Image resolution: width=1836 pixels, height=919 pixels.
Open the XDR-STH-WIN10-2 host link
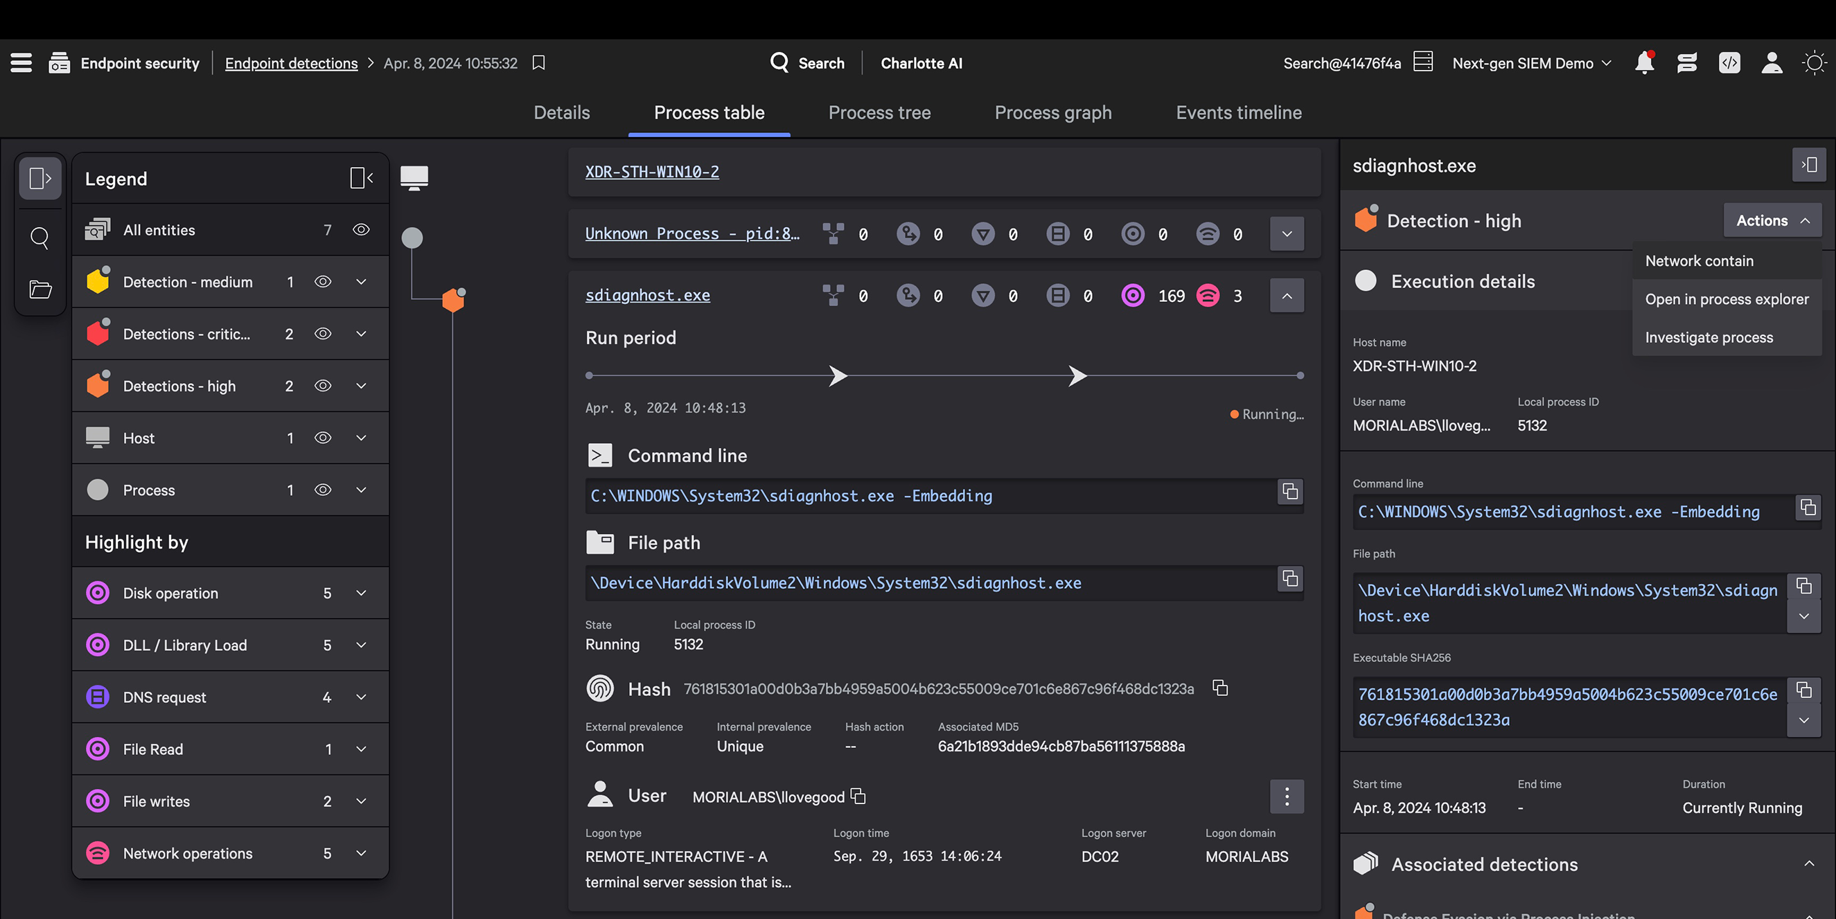click(651, 171)
